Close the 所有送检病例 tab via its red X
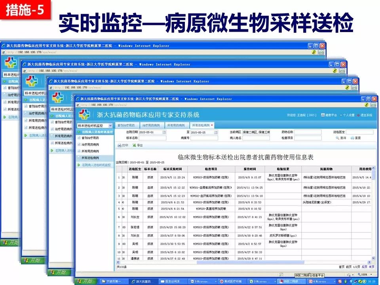Screen dimensions: 380x285 pyautogui.click(x=212, y=125)
